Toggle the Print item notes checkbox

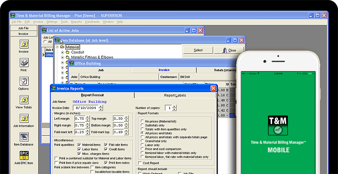pyautogui.click(x=106, y=163)
